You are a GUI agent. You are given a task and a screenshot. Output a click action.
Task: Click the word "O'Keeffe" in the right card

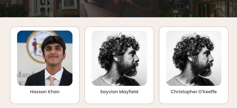coord(207,92)
